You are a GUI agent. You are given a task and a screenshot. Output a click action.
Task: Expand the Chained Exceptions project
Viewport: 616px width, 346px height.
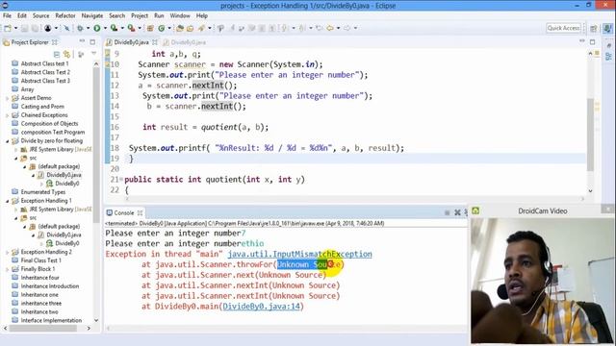(7, 115)
